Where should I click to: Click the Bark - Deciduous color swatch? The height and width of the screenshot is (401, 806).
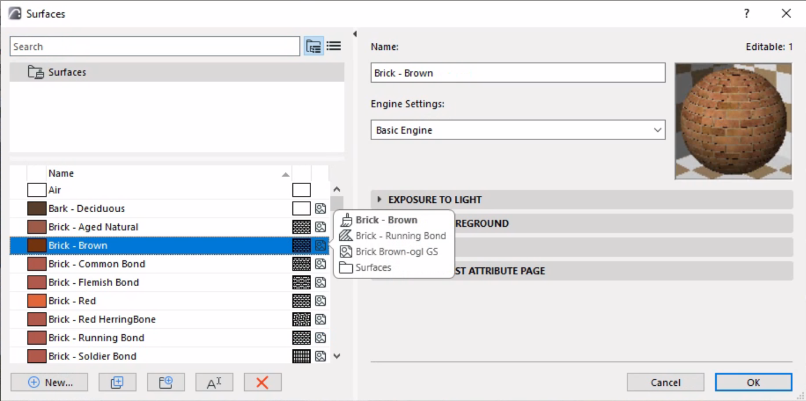pyautogui.click(x=36, y=208)
